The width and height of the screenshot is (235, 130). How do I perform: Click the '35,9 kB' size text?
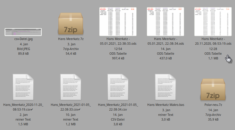click(x=213, y=119)
